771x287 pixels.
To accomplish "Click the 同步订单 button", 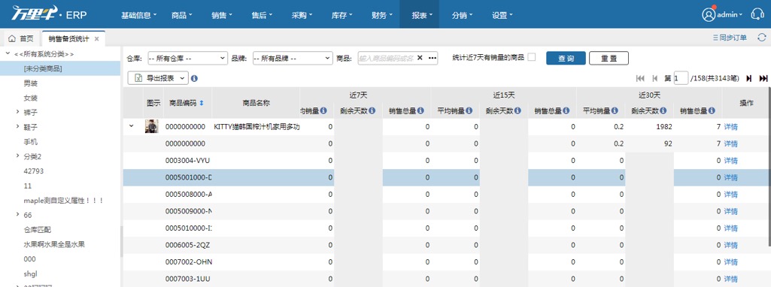I will 730,38.
